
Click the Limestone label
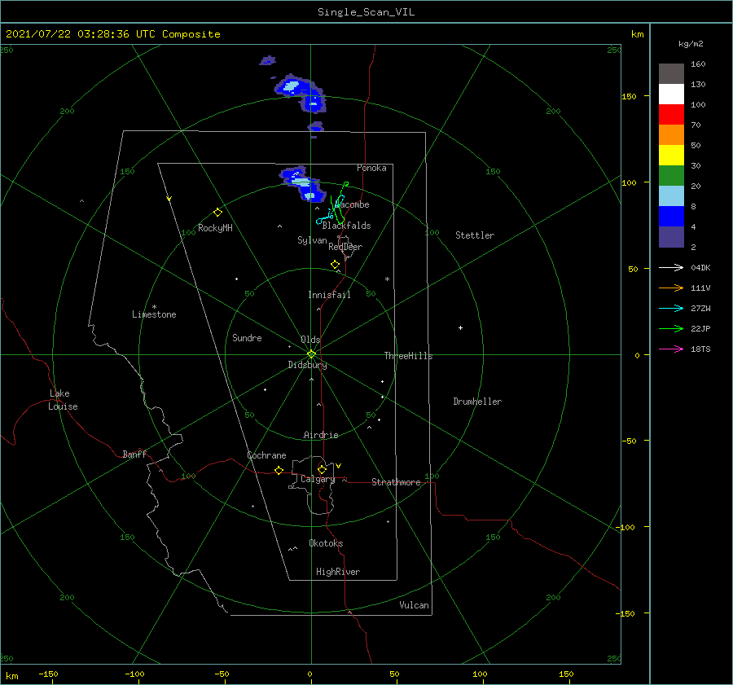click(154, 314)
